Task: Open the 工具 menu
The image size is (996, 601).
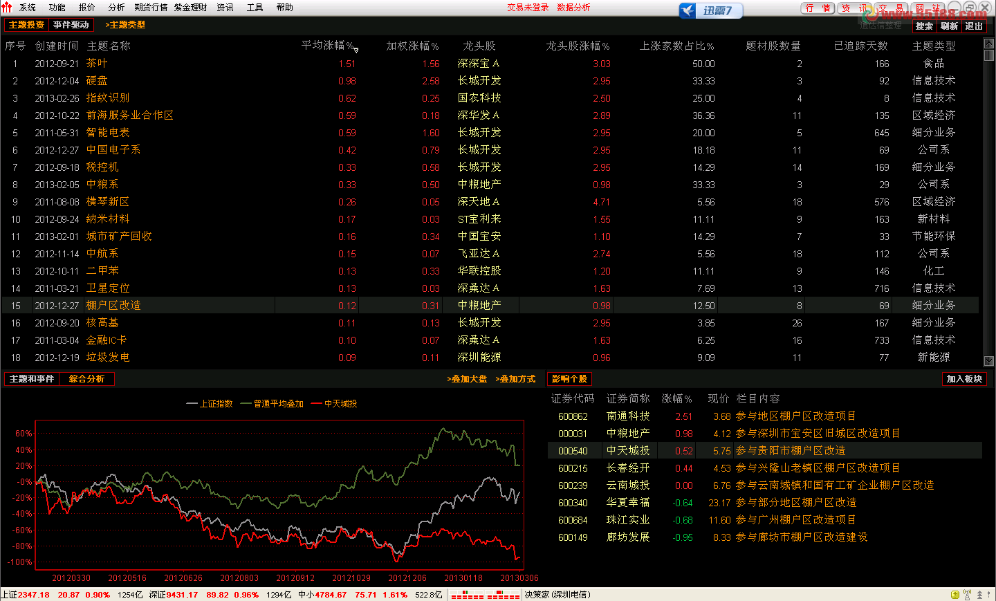Action: pyautogui.click(x=255, y=8)
